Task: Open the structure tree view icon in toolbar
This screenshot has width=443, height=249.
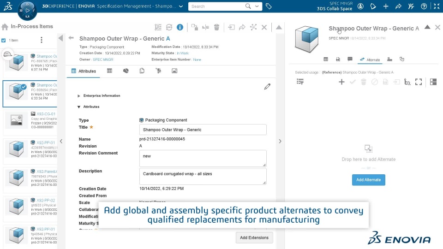Action: [x=158, y=27]
